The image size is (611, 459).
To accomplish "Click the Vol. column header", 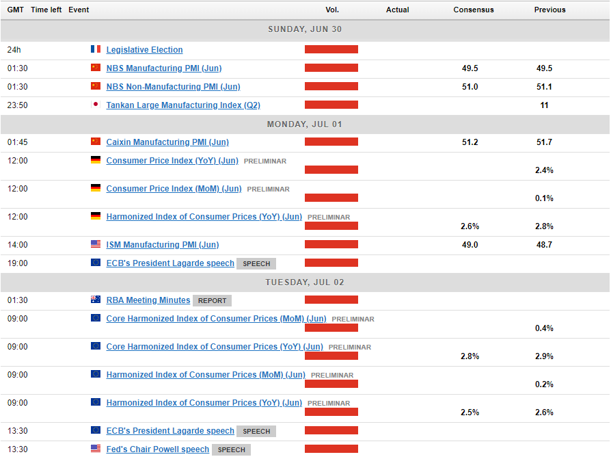I will [x=332, y=10].
